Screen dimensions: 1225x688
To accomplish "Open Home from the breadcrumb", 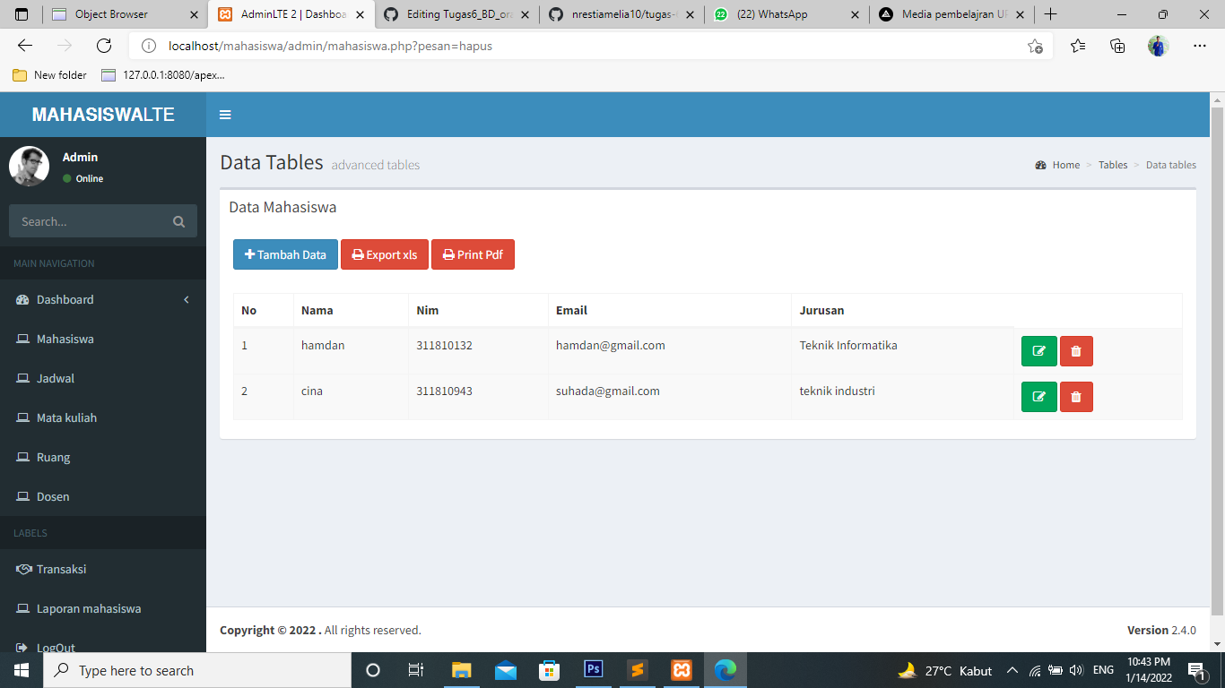I will (1065, 165).
